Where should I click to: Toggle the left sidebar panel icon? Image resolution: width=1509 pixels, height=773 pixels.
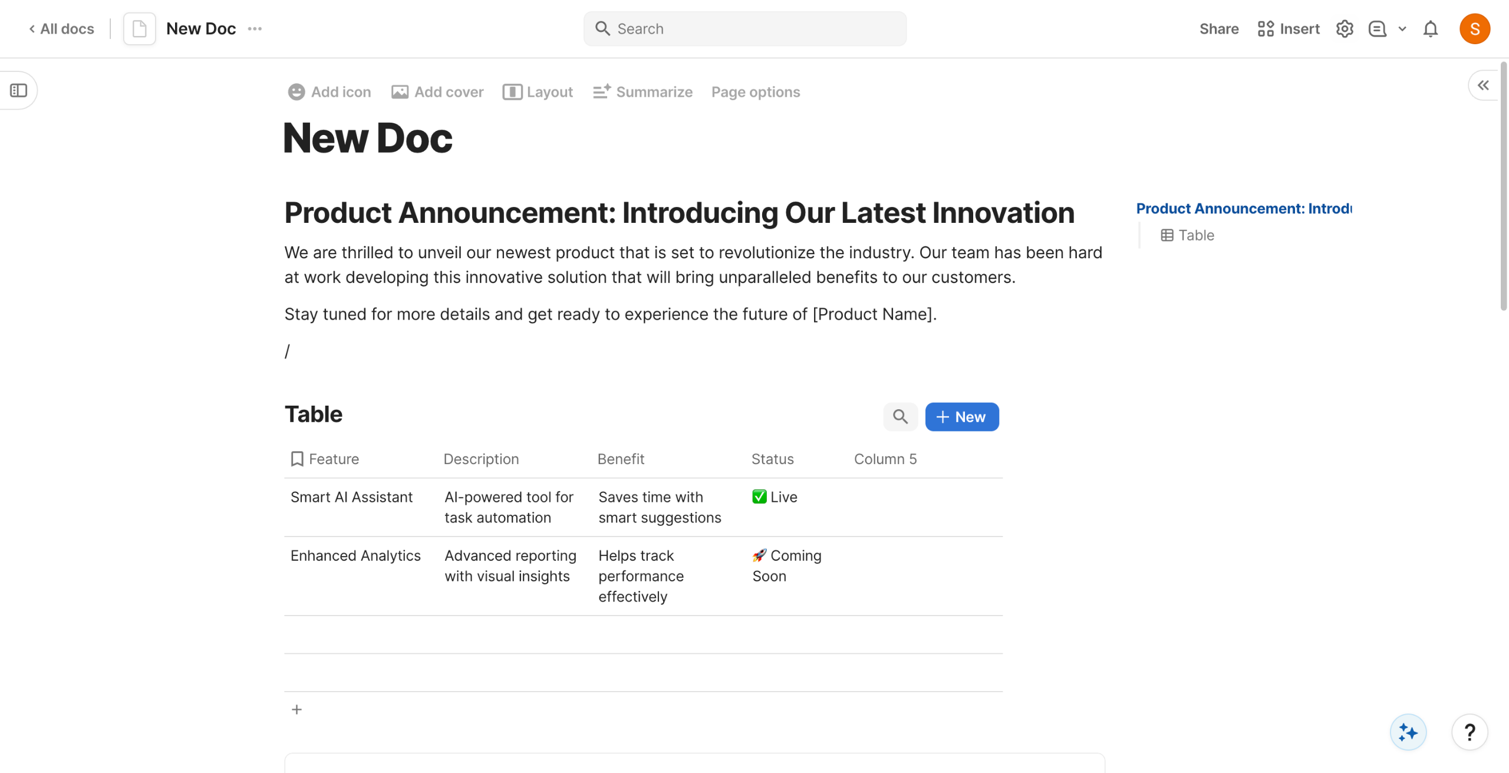(19, 90)
